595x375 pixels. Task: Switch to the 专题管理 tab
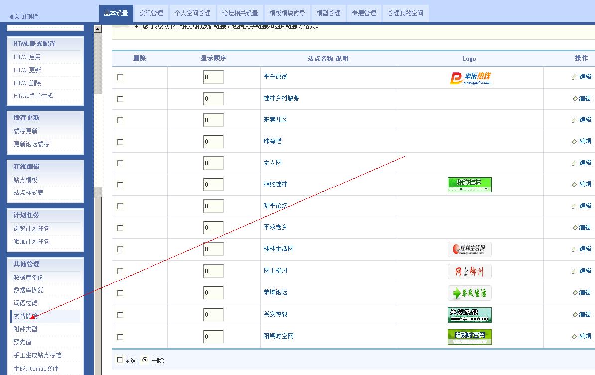click(364, 13)
